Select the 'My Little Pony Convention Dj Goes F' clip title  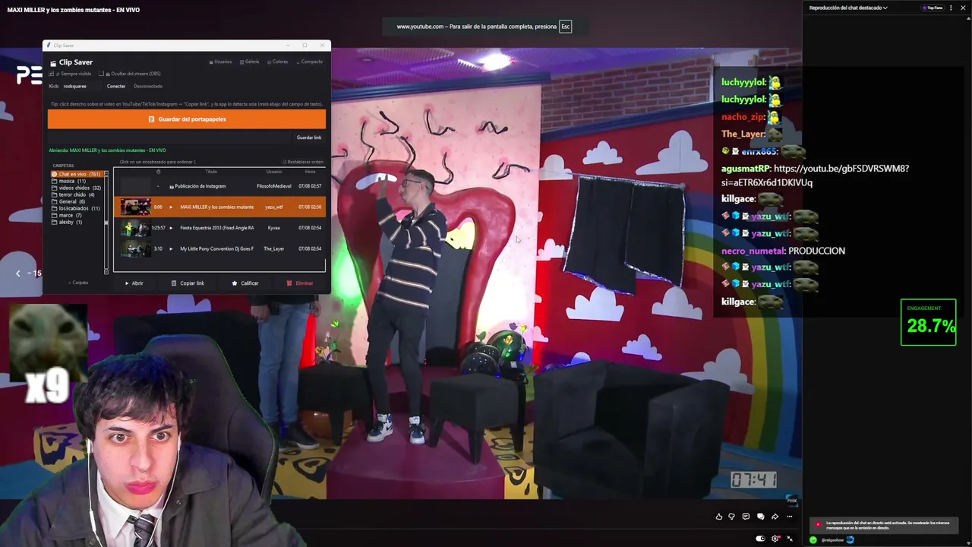pos(216,248)
